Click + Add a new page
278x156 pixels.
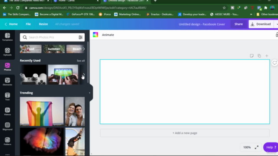pyautogui.click(x=185, y=133)
